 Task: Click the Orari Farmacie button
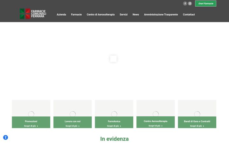tap(205, 3)
